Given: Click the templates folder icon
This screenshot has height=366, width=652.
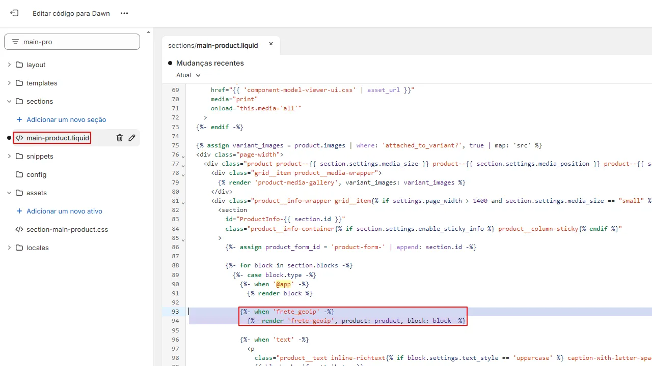Looking at the screenshot, I should (x=19, y=83).
